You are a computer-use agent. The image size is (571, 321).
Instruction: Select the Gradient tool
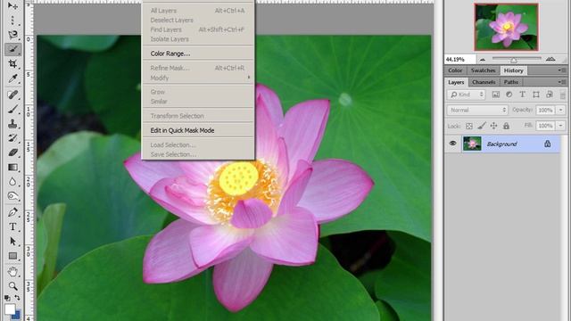[12, 168]
